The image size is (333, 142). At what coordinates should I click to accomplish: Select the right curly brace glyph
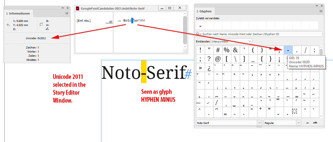point(270,59)
